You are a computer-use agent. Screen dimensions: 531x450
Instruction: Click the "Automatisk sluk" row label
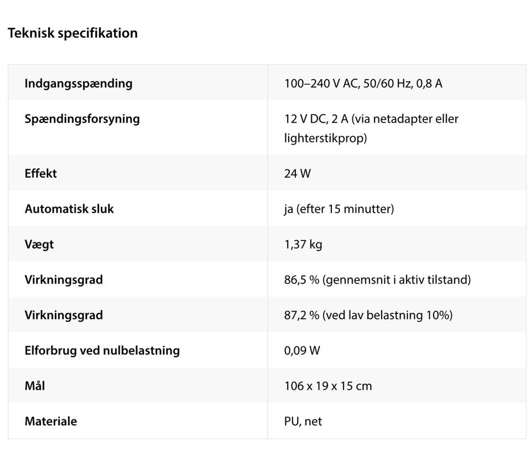pos(69,209)
